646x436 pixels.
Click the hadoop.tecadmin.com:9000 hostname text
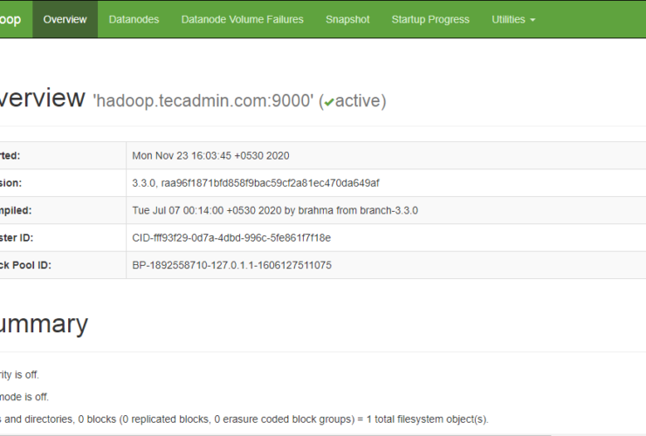[x=203, y=101]
